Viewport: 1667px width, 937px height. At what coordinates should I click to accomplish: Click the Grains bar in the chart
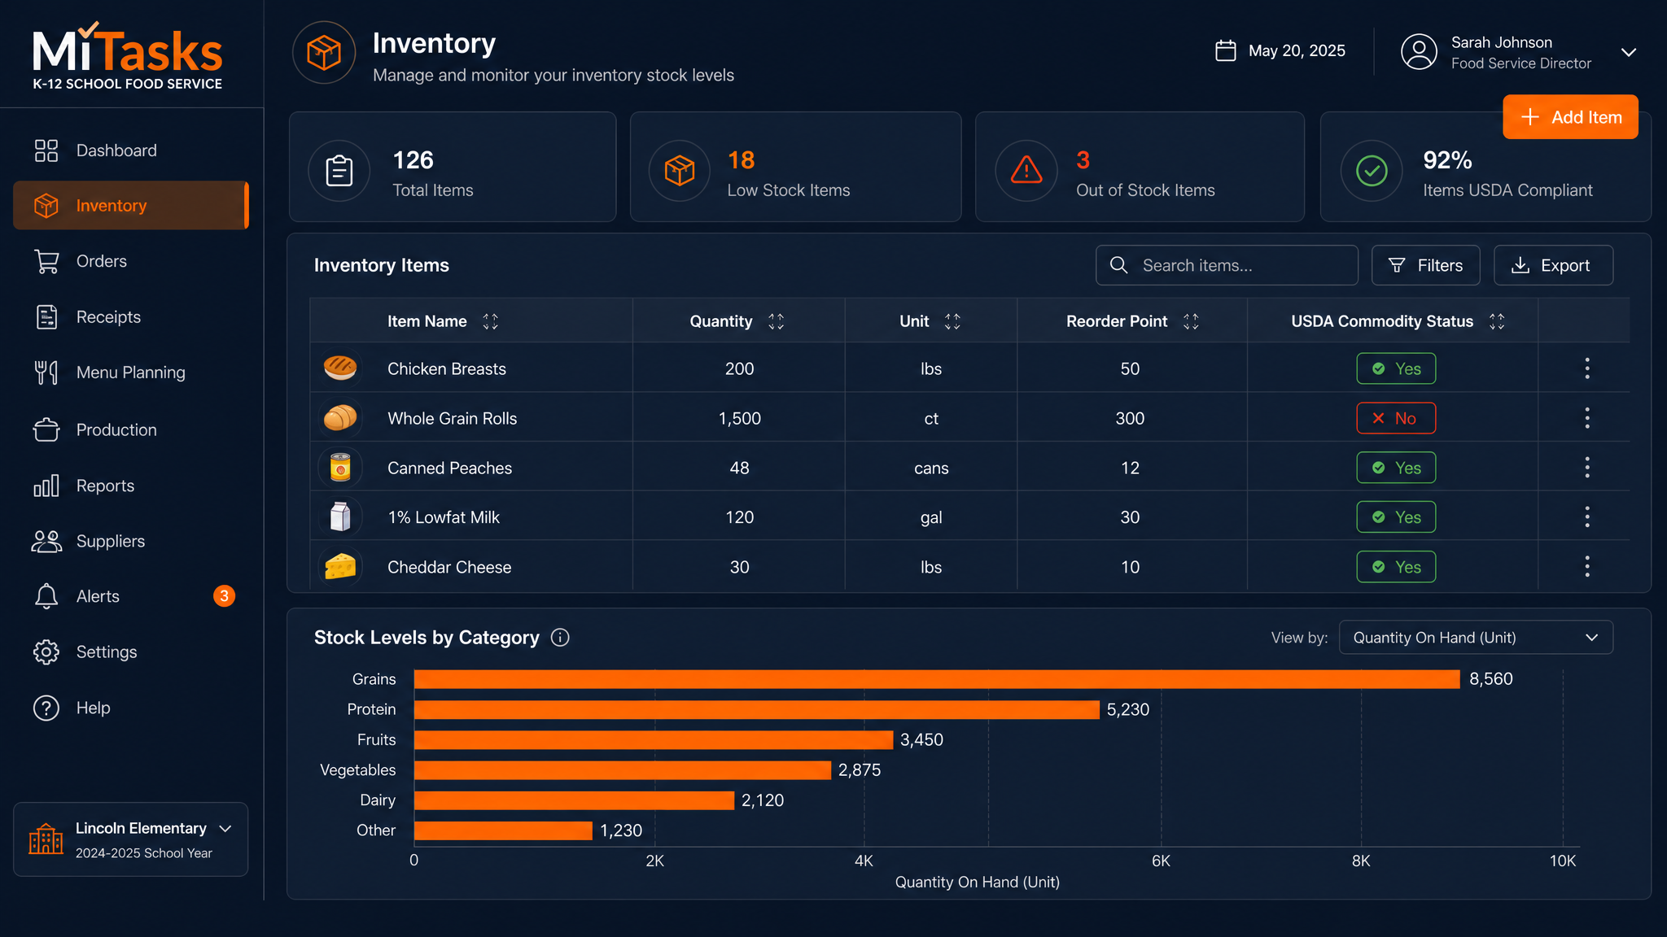coord(937,679)
